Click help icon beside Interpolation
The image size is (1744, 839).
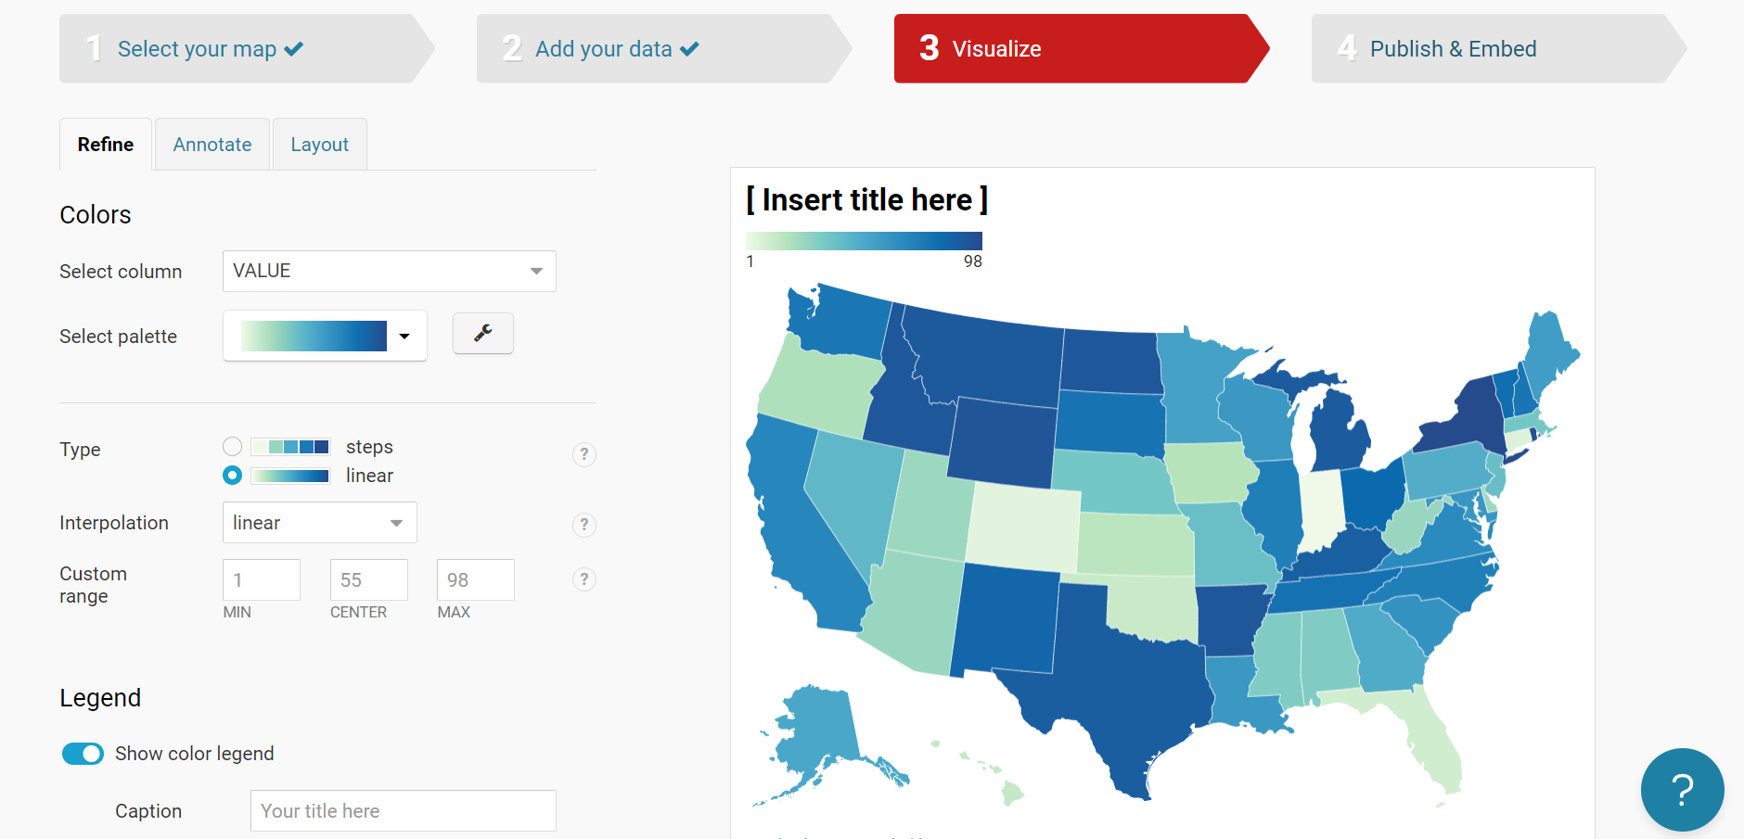pos(583,524)
